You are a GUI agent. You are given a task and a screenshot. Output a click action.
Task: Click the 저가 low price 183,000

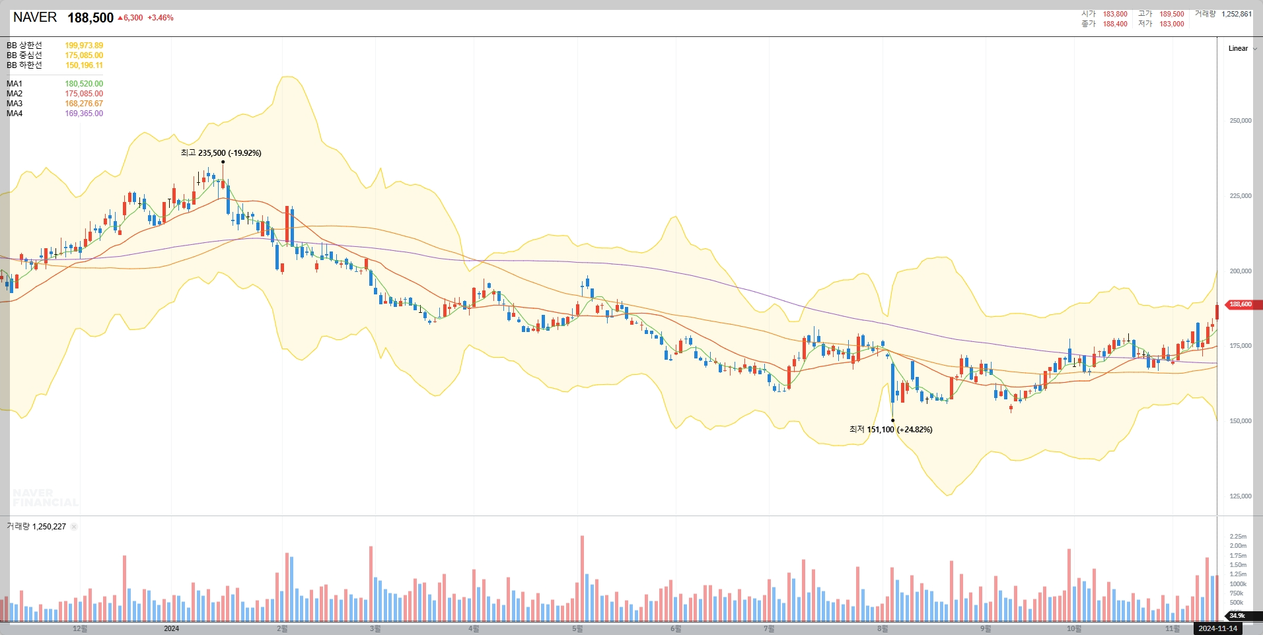(1172, 24)
